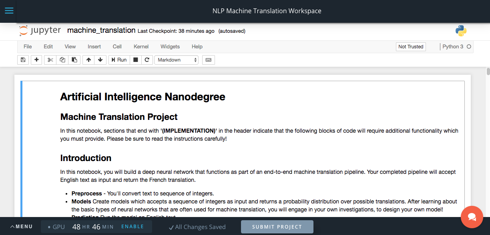The image size is (490, 235).
Task: Open the cell type dropdown showing Markdown
Action: [x=176, y=60]
